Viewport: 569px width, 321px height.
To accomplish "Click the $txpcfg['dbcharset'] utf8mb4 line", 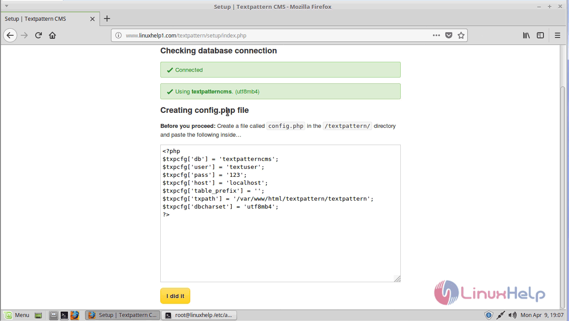I will pos(221,206).
